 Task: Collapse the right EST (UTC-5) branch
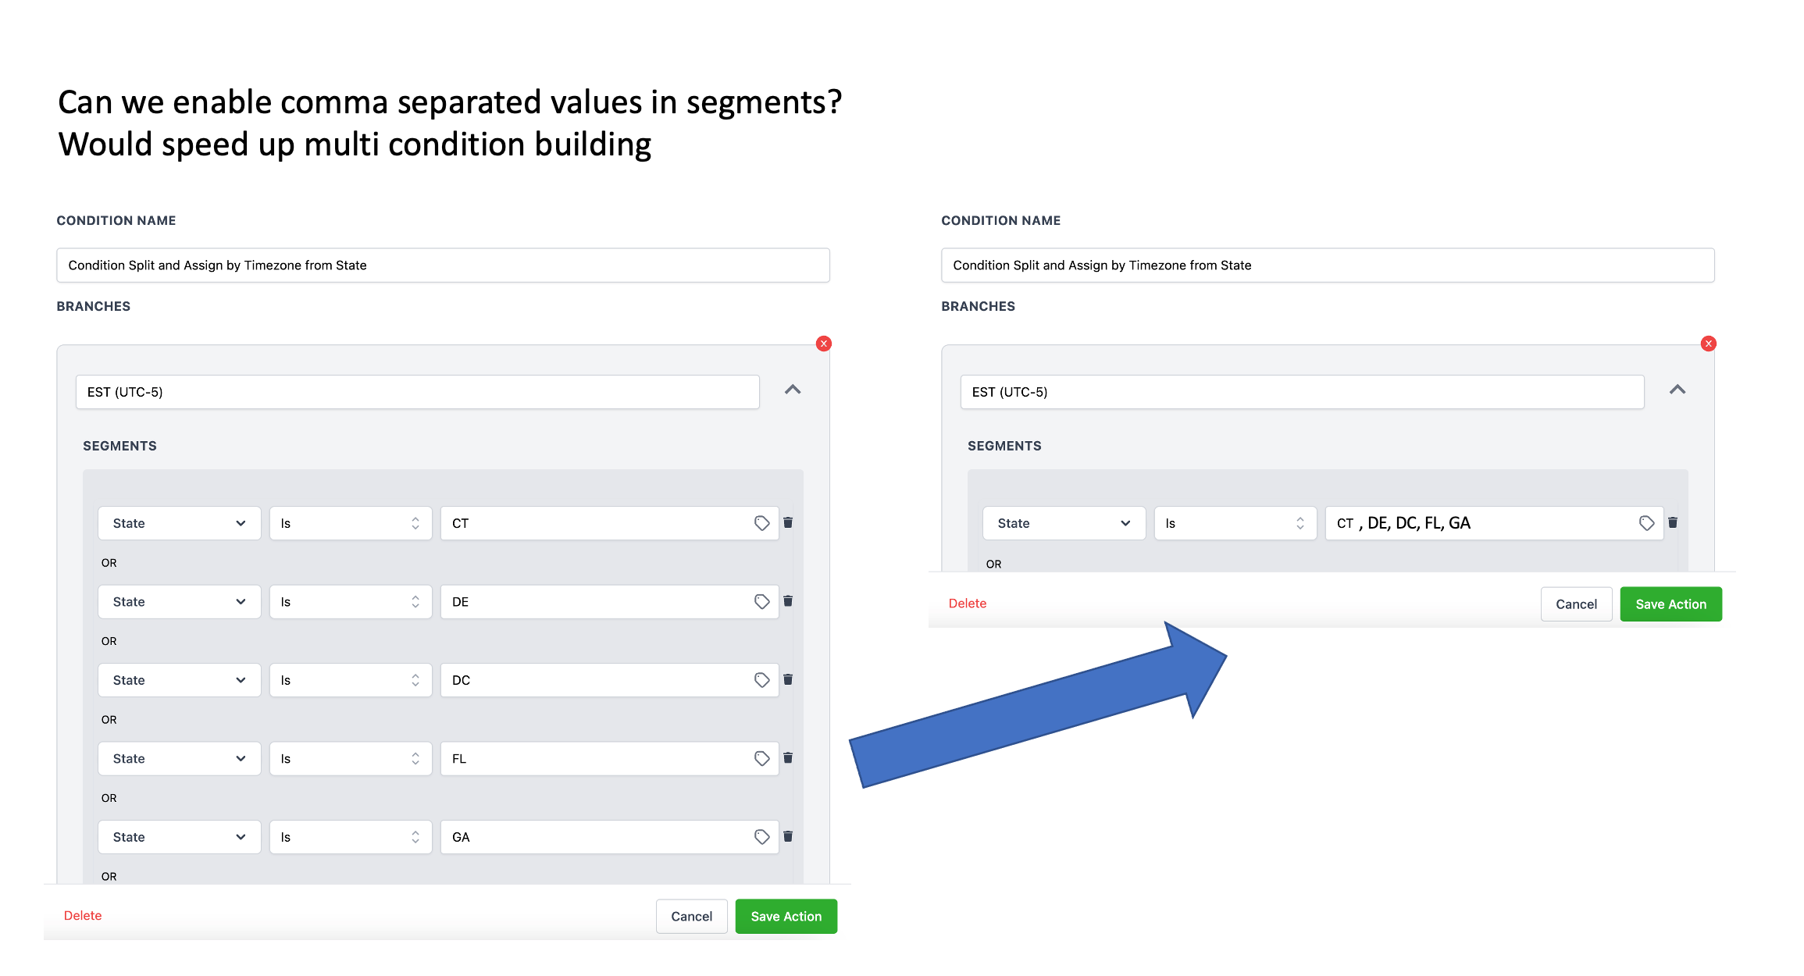(1677, 390)
